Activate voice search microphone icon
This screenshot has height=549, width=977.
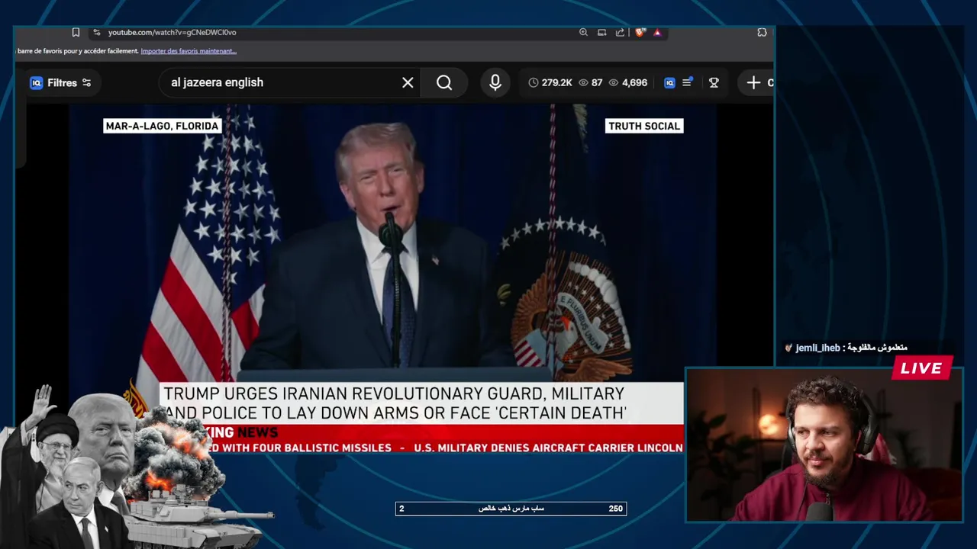[x=495, y=82]
